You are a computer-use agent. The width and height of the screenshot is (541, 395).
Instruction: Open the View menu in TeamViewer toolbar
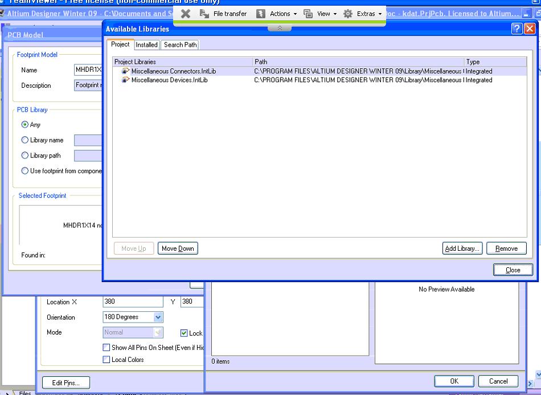coord(320,14)
